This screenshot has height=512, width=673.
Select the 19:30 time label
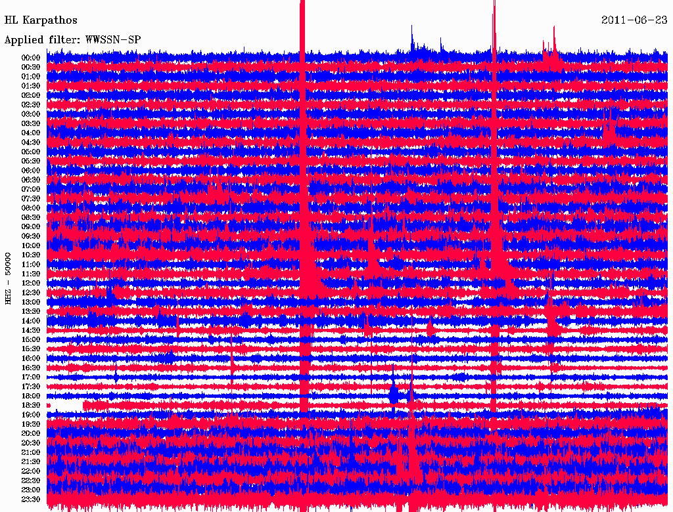pyautogui.click(x=31, y=424)
